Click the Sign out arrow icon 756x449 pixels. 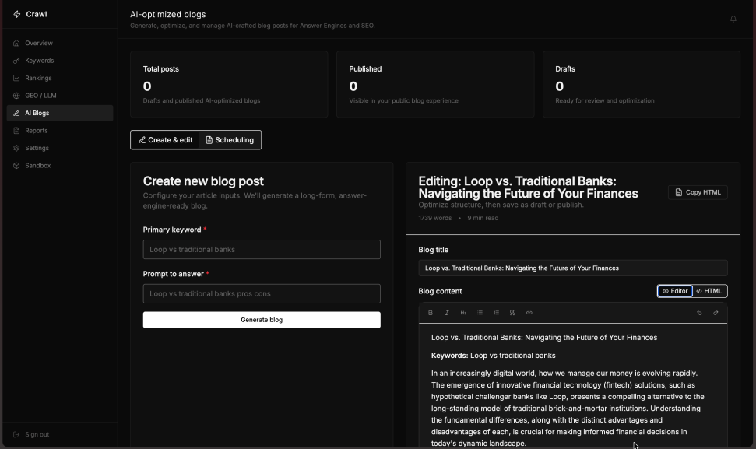(16, 434)
